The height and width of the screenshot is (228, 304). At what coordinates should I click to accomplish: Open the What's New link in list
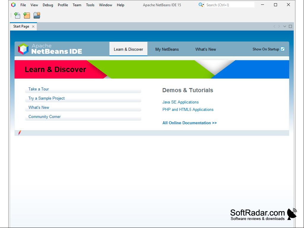39,107
